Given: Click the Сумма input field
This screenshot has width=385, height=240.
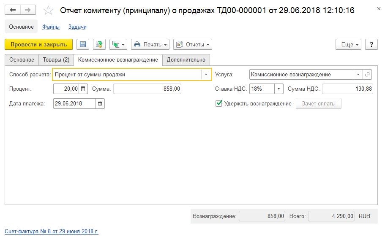Looking at the screenshot, I should pos(147,89).
